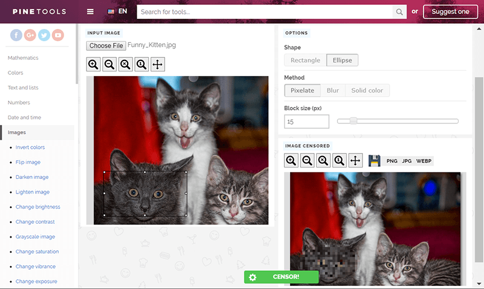Viewport: 484px width, 289px height.
Task: Select the Rectangle shape option
Action: (305, 60)
